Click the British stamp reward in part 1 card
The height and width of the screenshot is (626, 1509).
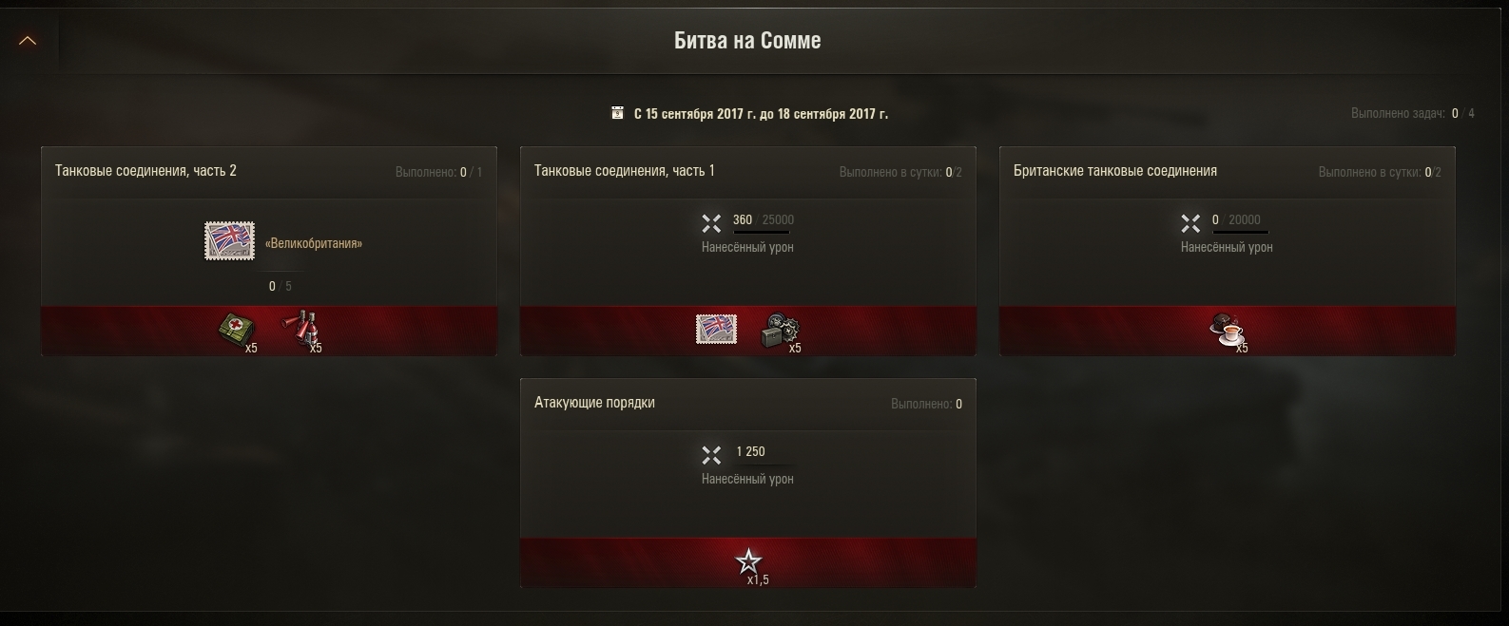pyautogui.click(x=716, y=329)
